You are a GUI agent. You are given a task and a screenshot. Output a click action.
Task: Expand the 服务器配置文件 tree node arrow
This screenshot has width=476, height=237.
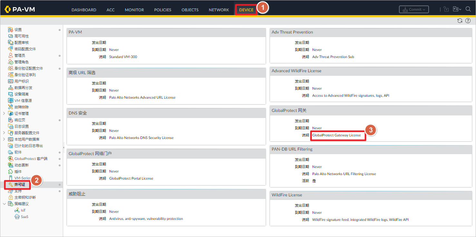[x=4, y=133]
